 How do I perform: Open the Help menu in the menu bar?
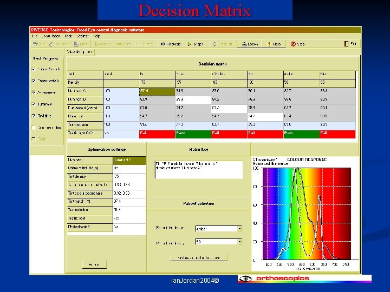point(96,36)
